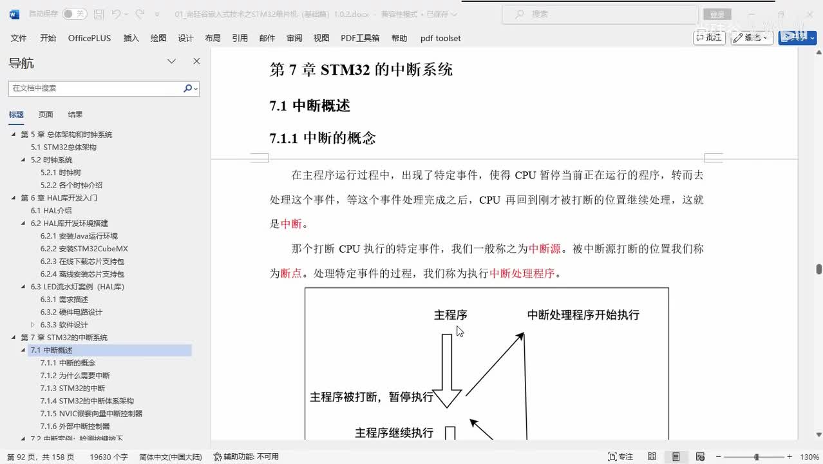Expand the 6.3.3 软件设计 heading
Viewport: 823px width, 464px height.
click(33, 325)
